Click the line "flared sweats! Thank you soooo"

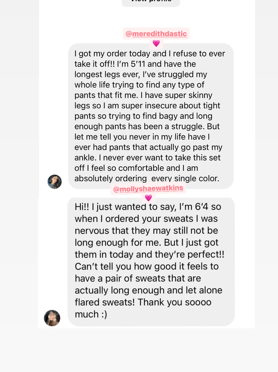[x=143, y=302]
